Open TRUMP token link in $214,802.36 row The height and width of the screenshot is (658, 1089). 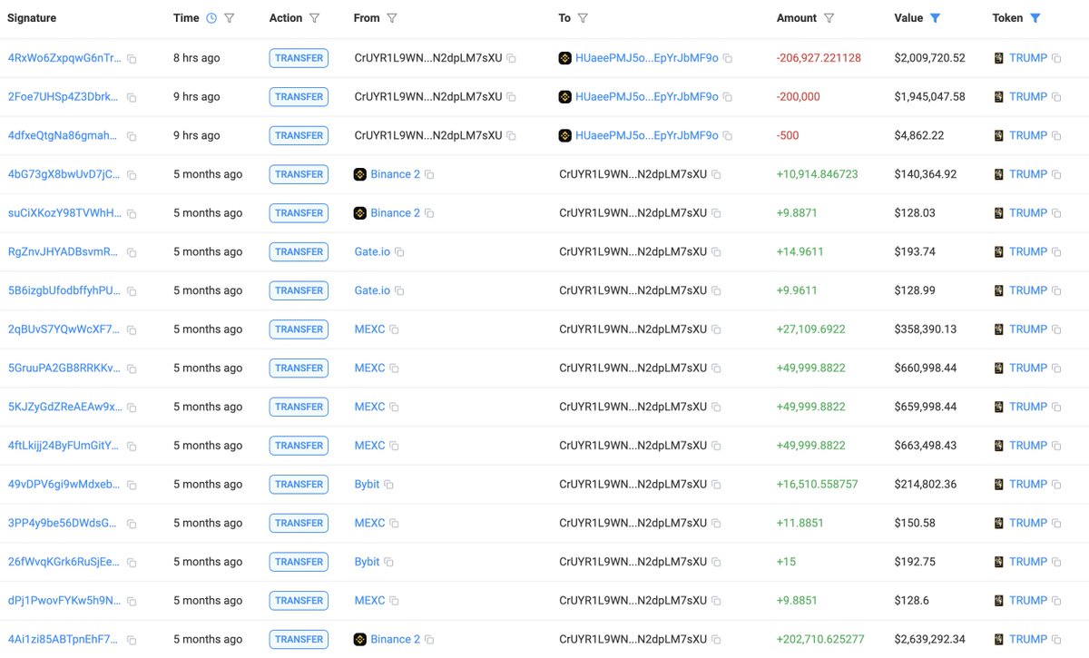[x=1028, y=485]
